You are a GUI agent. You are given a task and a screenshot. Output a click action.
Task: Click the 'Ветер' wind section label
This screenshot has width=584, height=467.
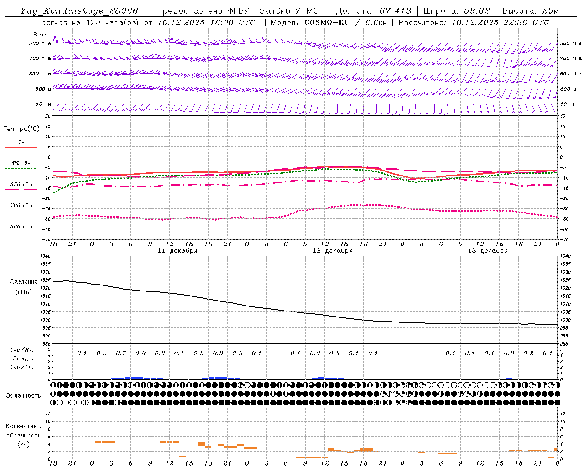coord(42,35)
